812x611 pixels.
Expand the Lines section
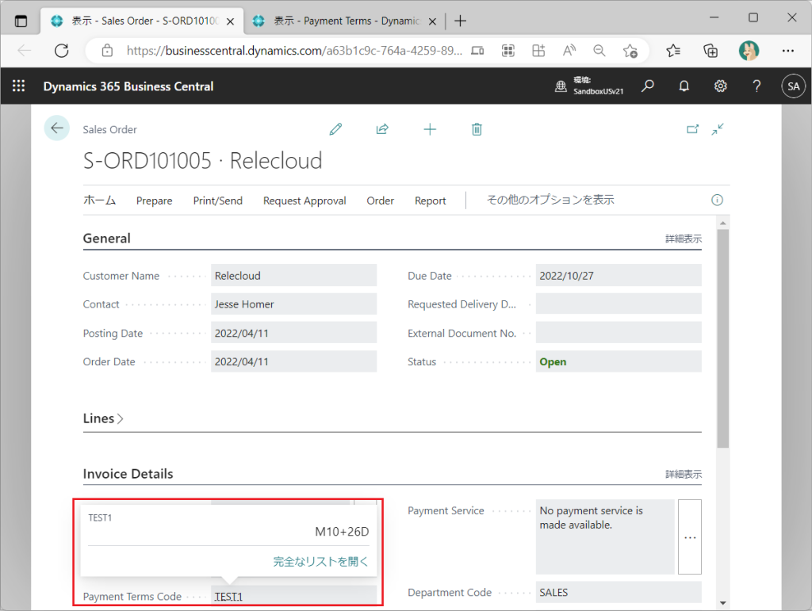point(103,418)
